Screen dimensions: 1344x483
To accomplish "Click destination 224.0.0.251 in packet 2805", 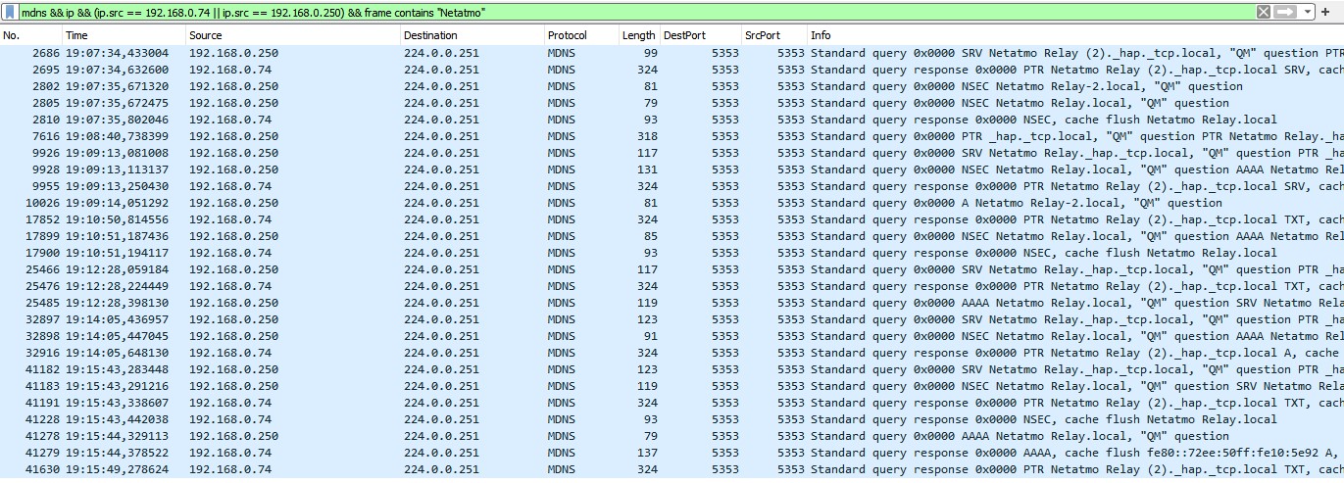I will point(441,103).
